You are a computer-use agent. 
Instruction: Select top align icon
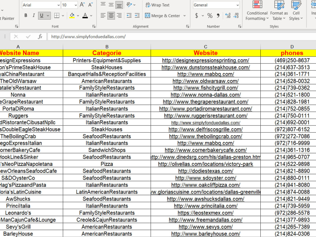[103, 5]
